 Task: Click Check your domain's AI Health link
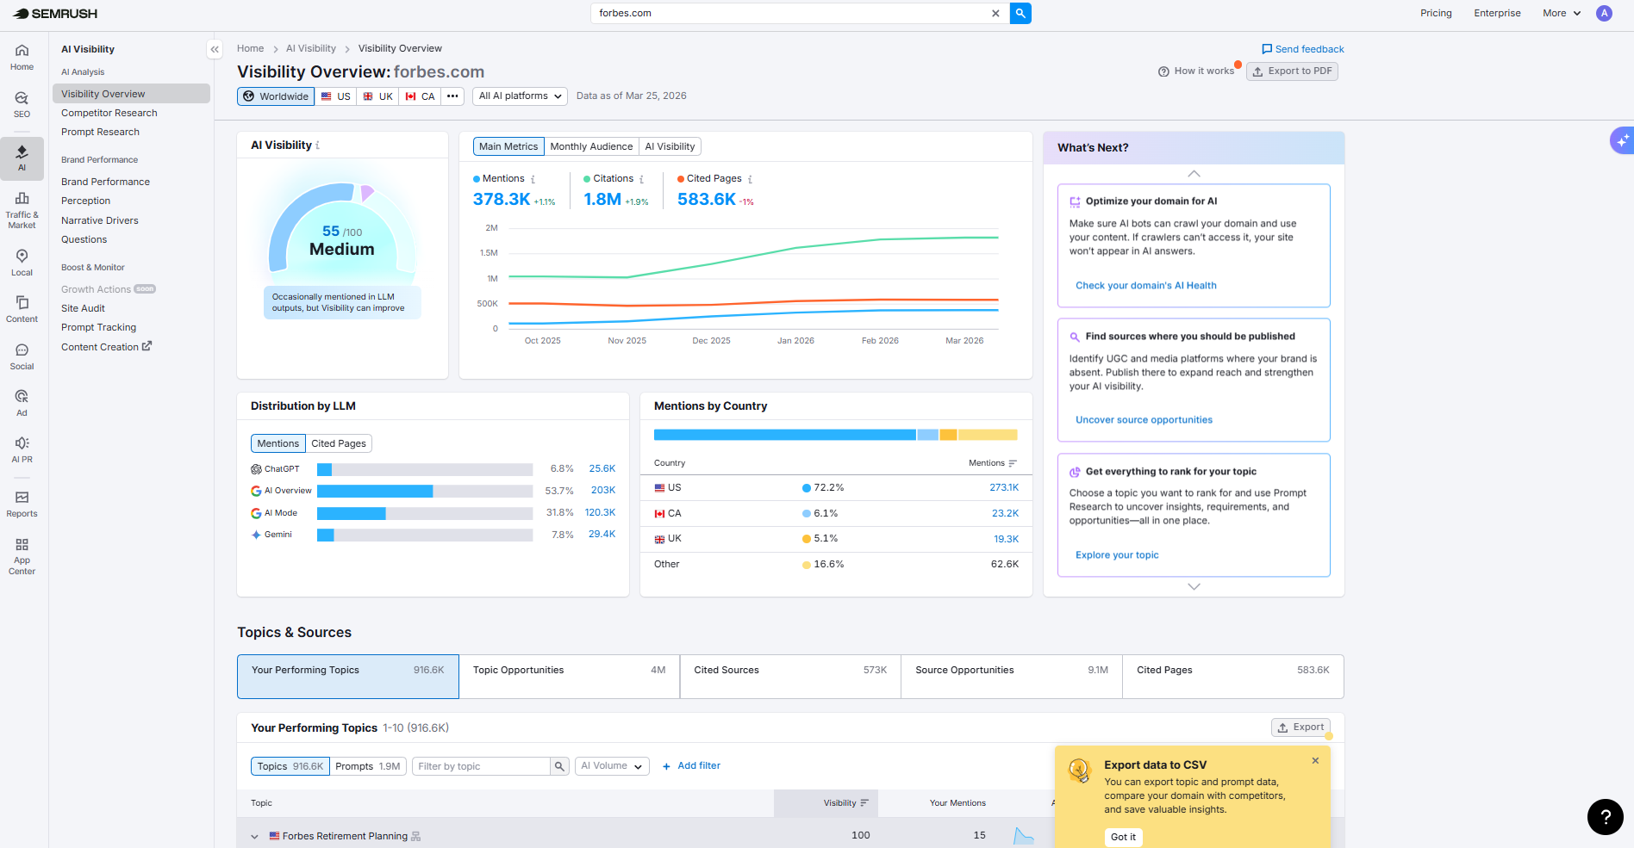click(1146, 285)
